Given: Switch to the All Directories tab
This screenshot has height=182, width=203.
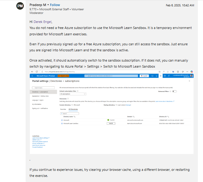Looking at the screenshot, I should (x=73, y=109).
